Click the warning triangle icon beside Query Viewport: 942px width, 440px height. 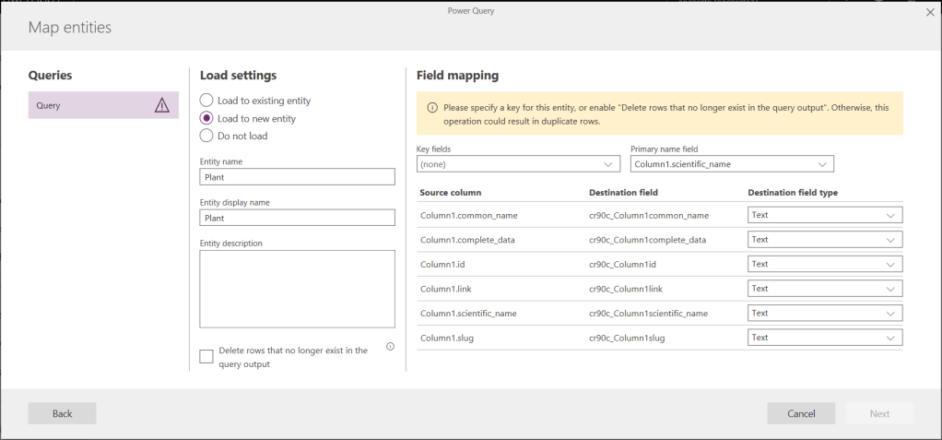162,105
